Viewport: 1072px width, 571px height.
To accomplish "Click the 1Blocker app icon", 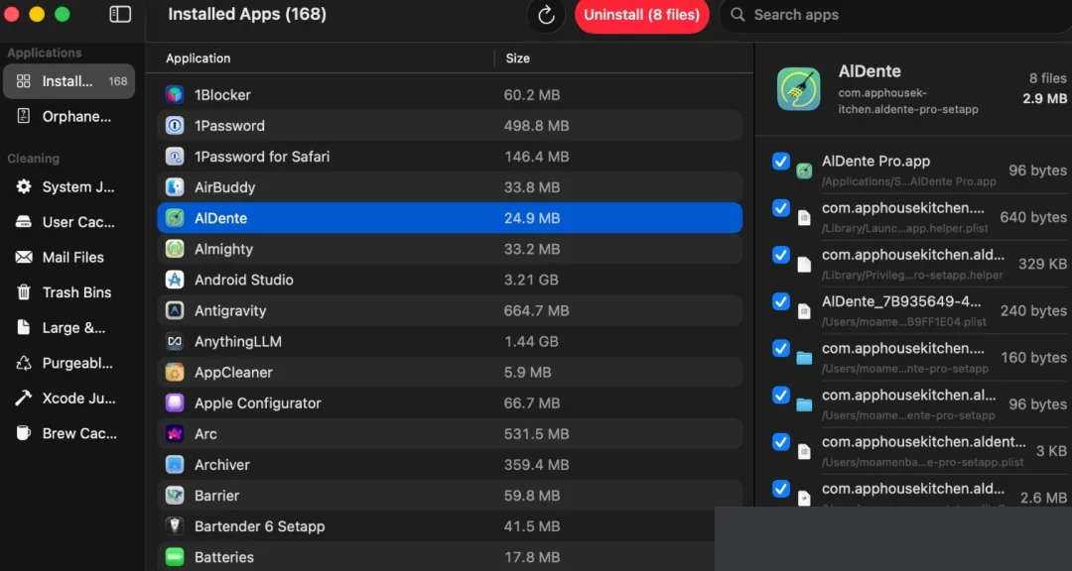I will click(175, 95).
